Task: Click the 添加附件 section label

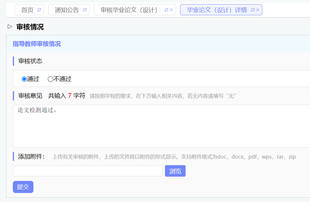Action: coord(31,156)
